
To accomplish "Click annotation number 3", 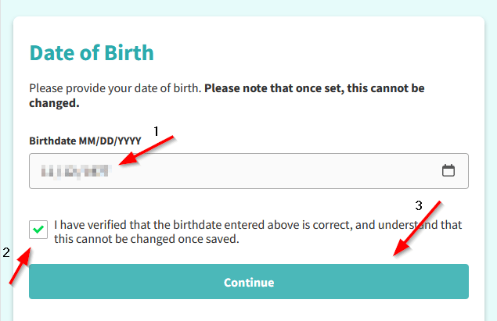I will coord(419,205).
